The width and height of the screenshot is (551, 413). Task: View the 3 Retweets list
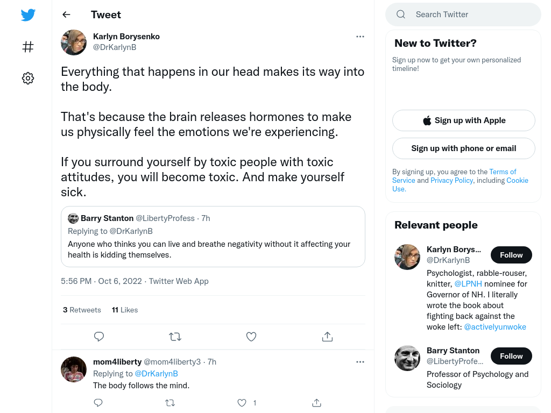tap(82, 310)
